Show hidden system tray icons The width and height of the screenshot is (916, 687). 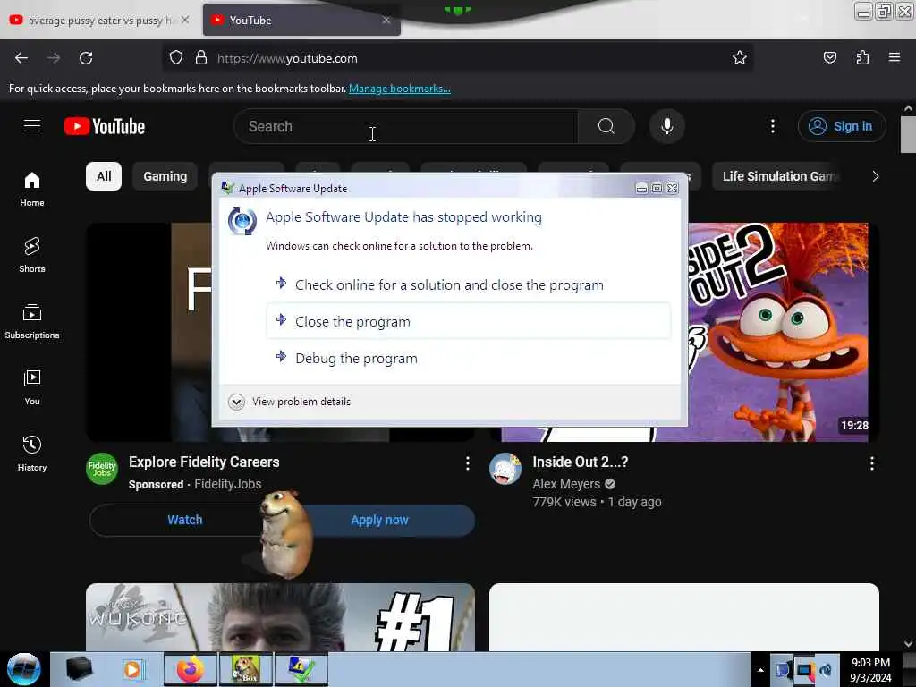pos(760,670)
